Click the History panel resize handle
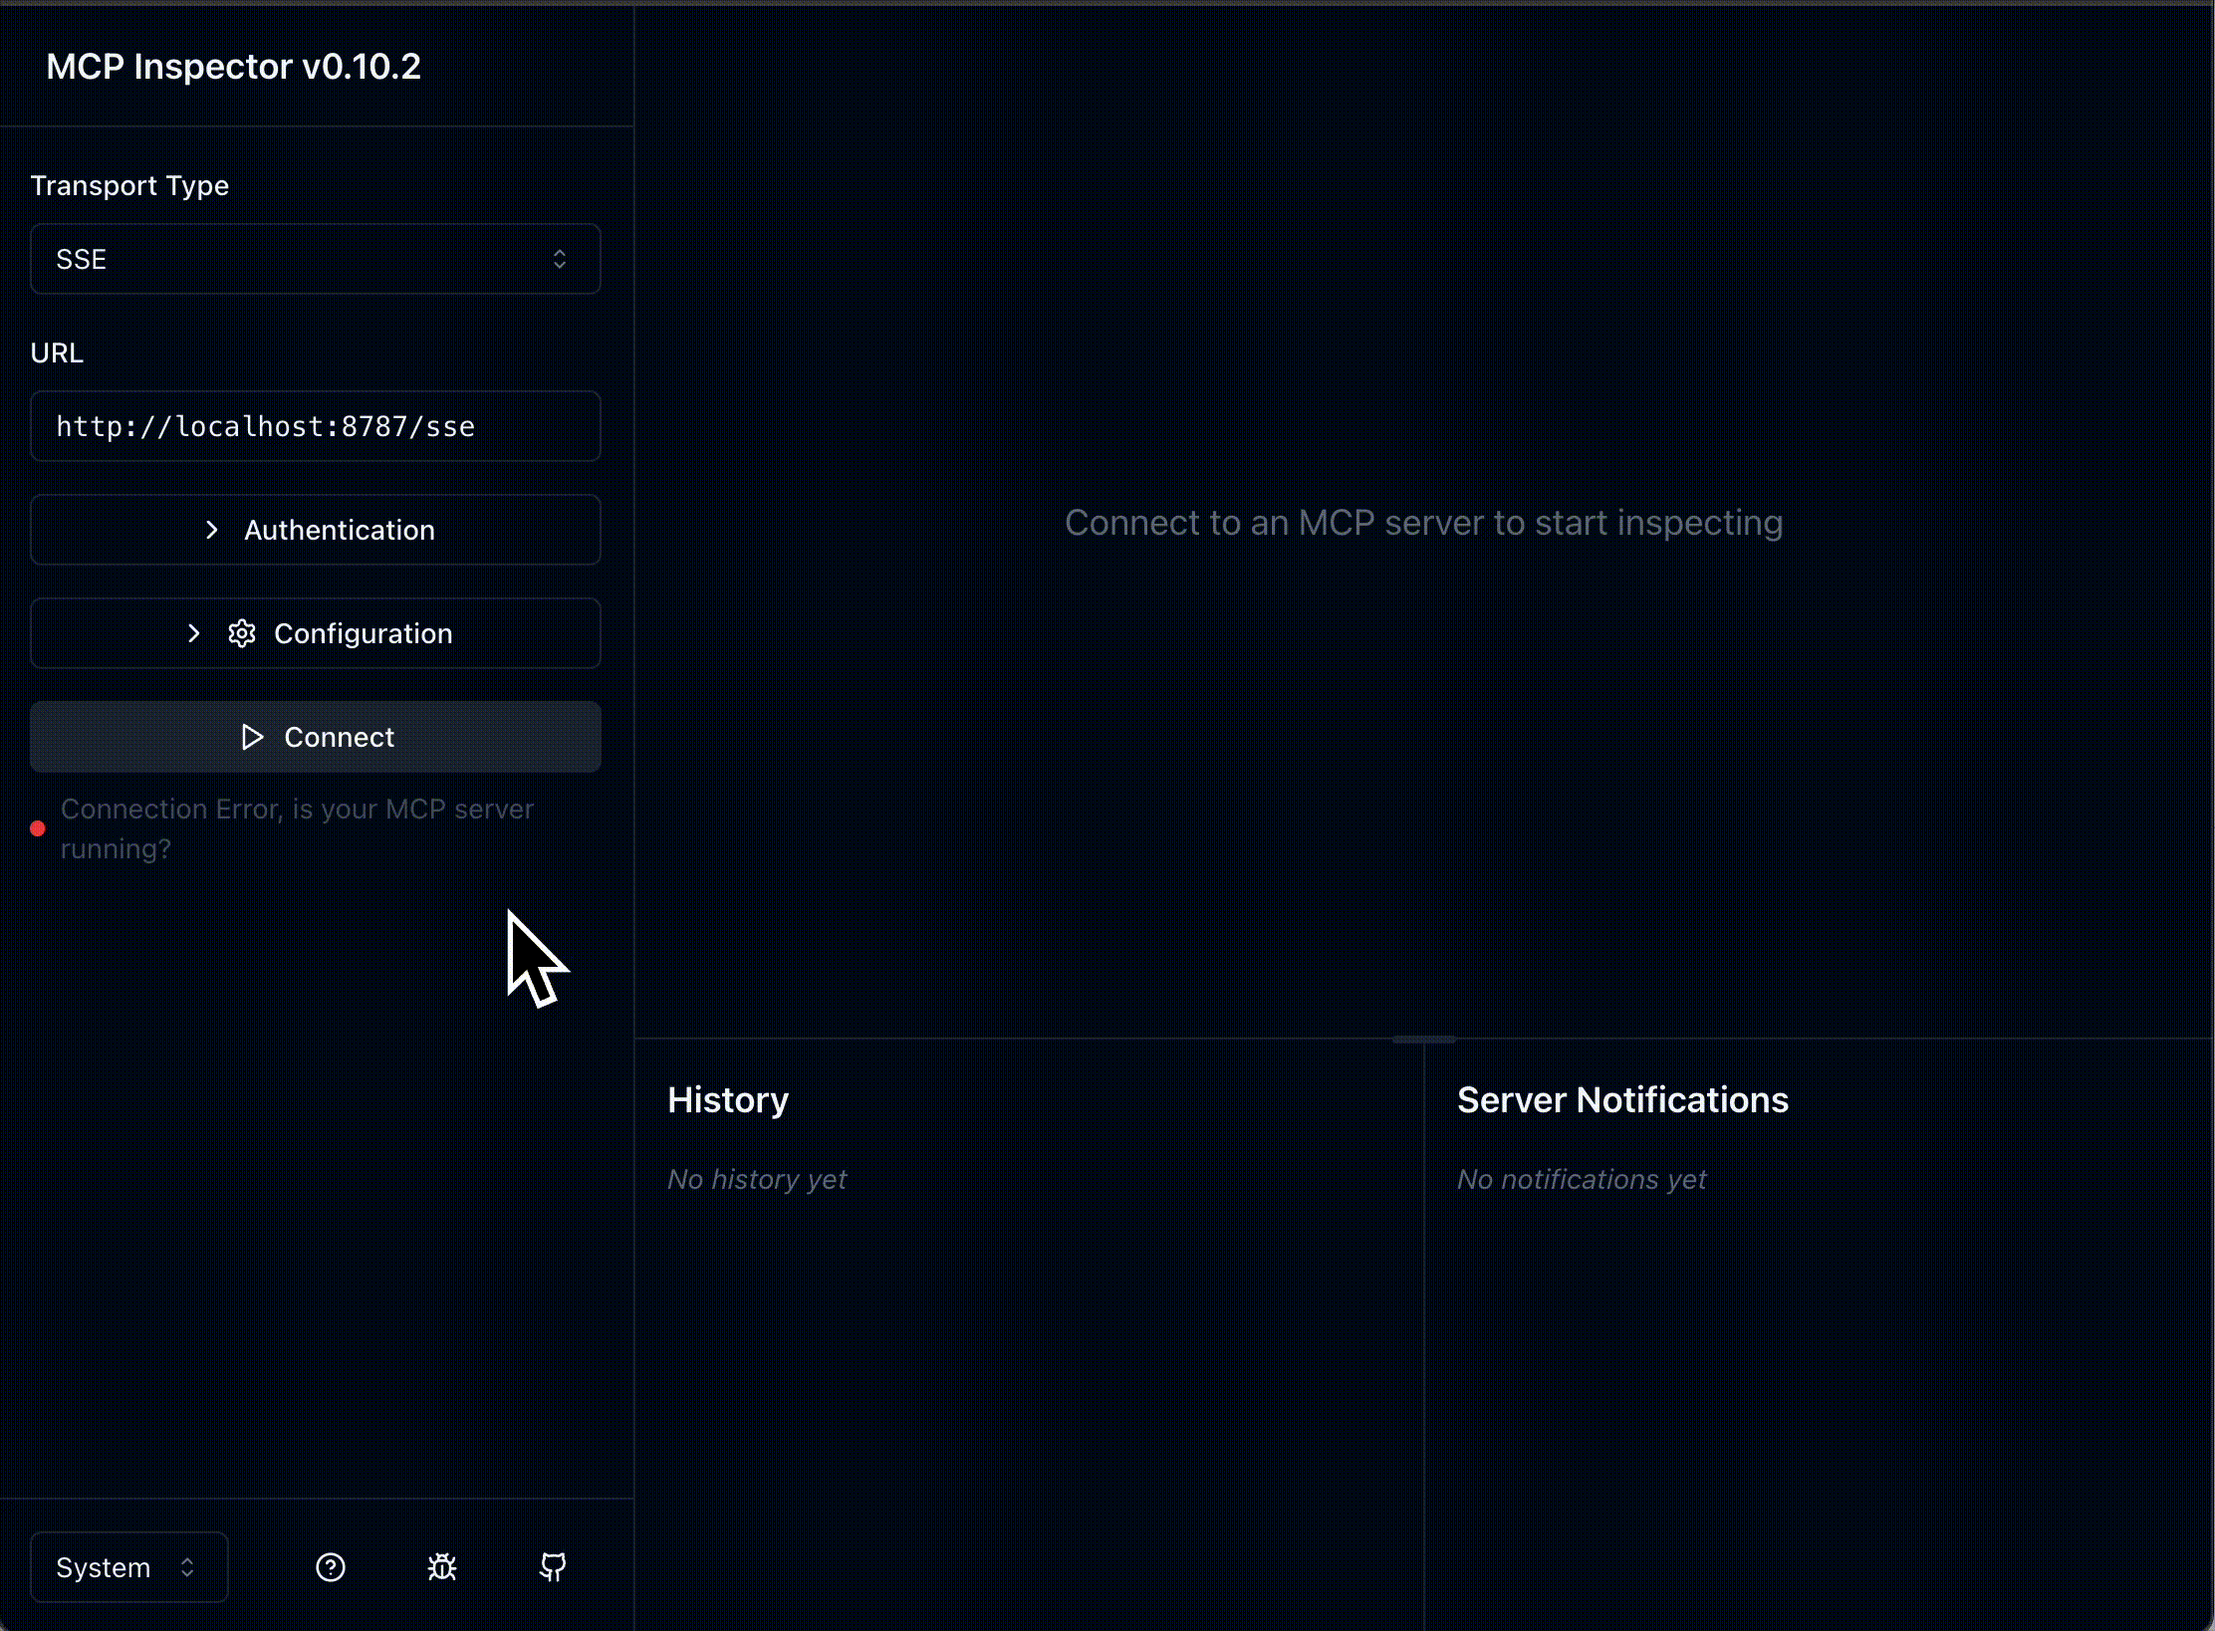Screen dimensions: 2215x1631 1424,1039
